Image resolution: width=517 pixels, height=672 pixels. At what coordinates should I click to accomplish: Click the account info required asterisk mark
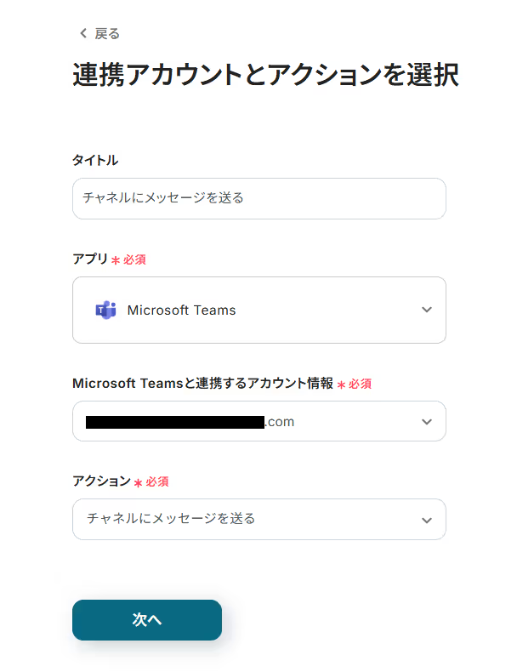(341, 384)
